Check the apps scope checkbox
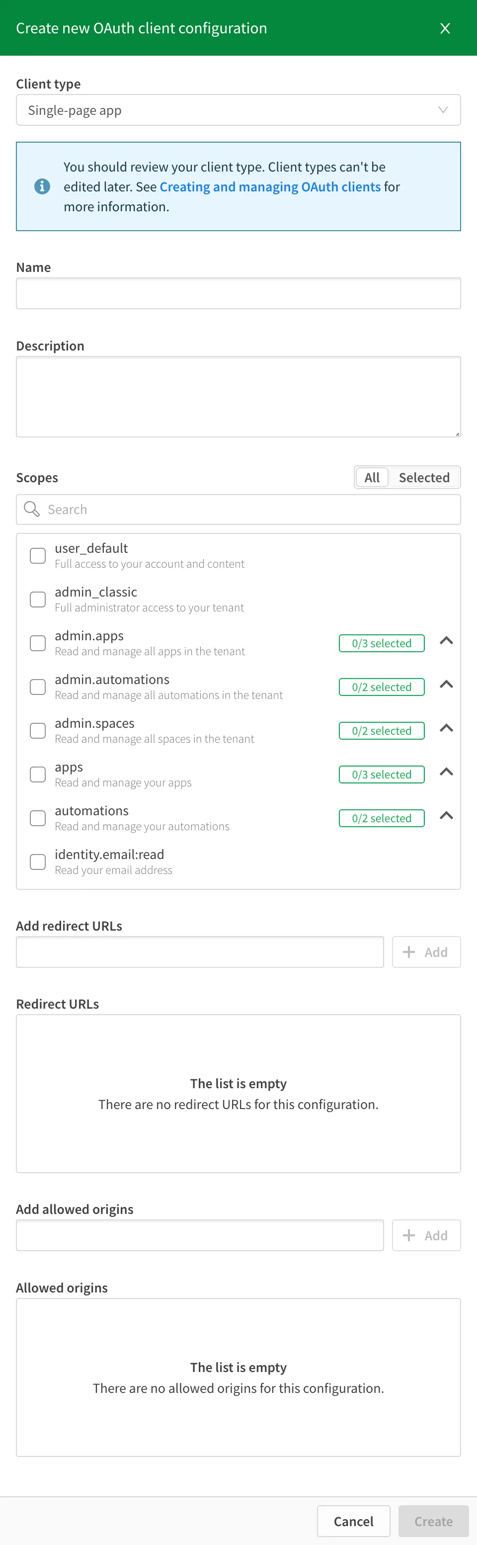 point(37,774)
